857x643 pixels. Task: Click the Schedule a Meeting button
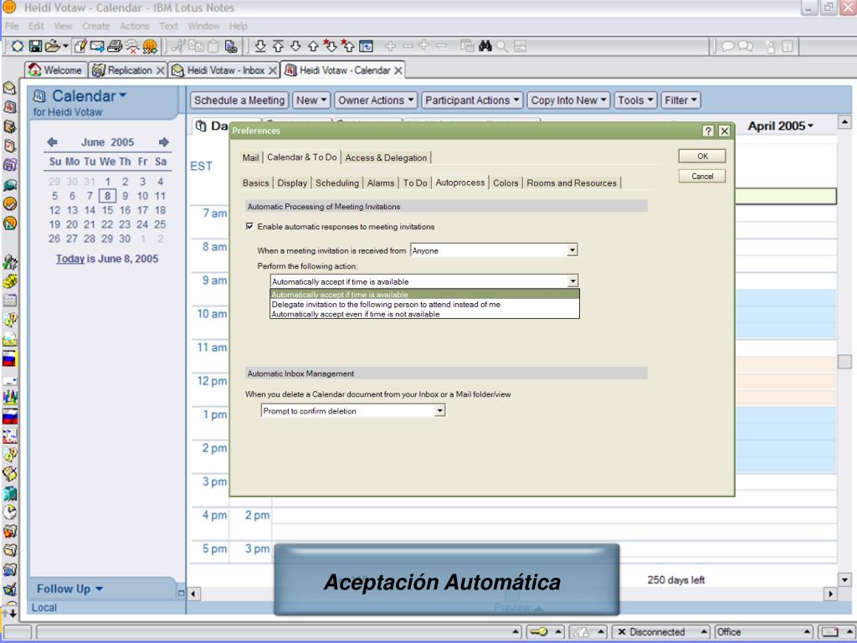[239, 100]
